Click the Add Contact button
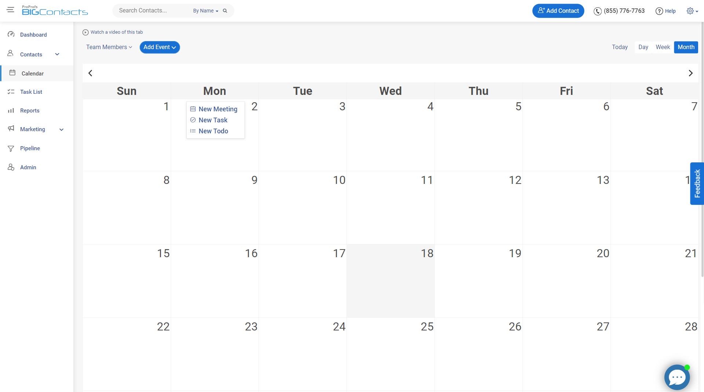 tap(558, 11)
